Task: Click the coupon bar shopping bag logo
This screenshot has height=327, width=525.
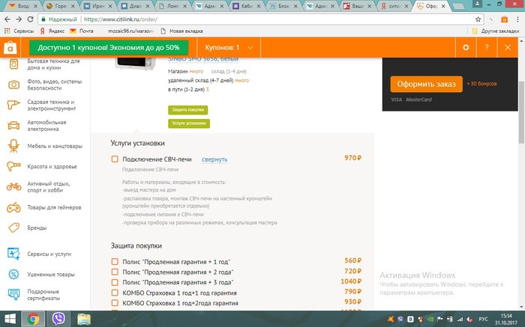Action: pos(10,48)
